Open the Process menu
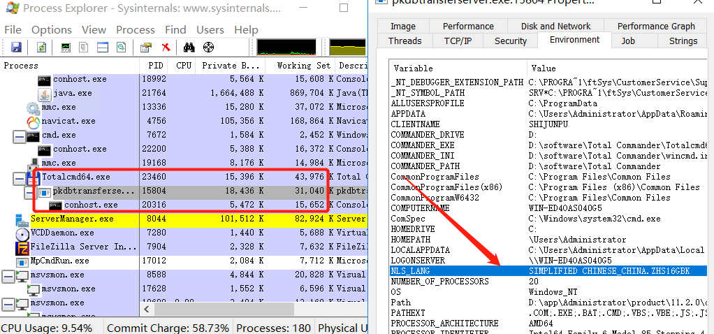This screenshot has width=714, height=334. coord(136,30)
